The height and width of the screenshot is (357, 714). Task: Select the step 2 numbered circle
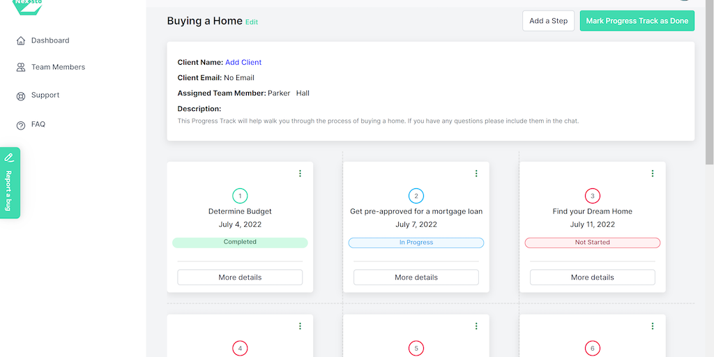point(416,196)
